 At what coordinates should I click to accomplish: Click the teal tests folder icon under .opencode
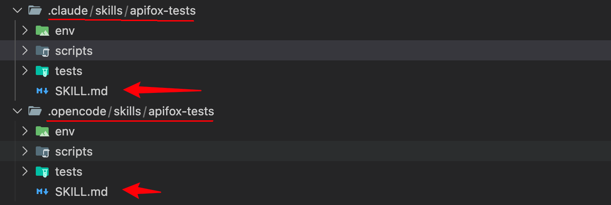pos(42,172)
